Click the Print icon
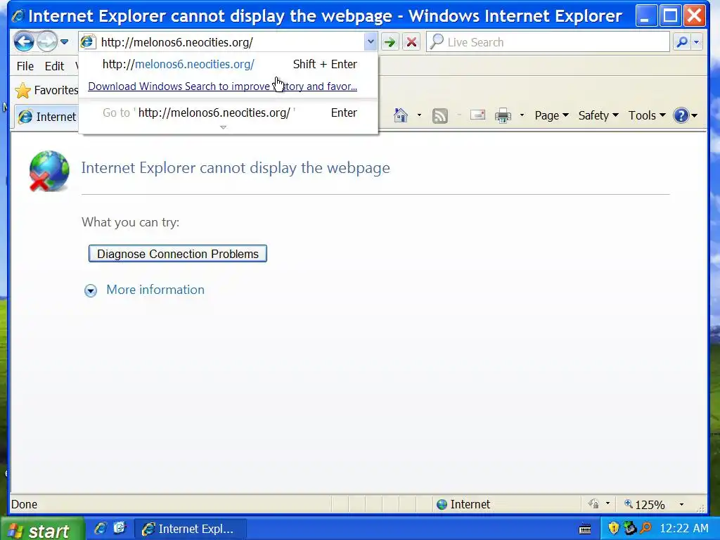Image resolution: width=720 pixels, height=540 pixels. 503,115
